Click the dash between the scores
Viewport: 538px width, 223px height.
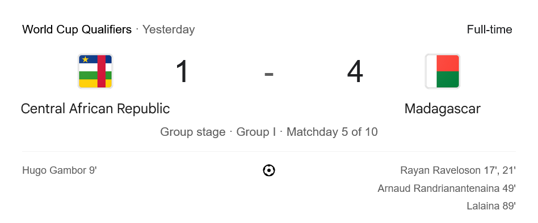click(269, 74)
